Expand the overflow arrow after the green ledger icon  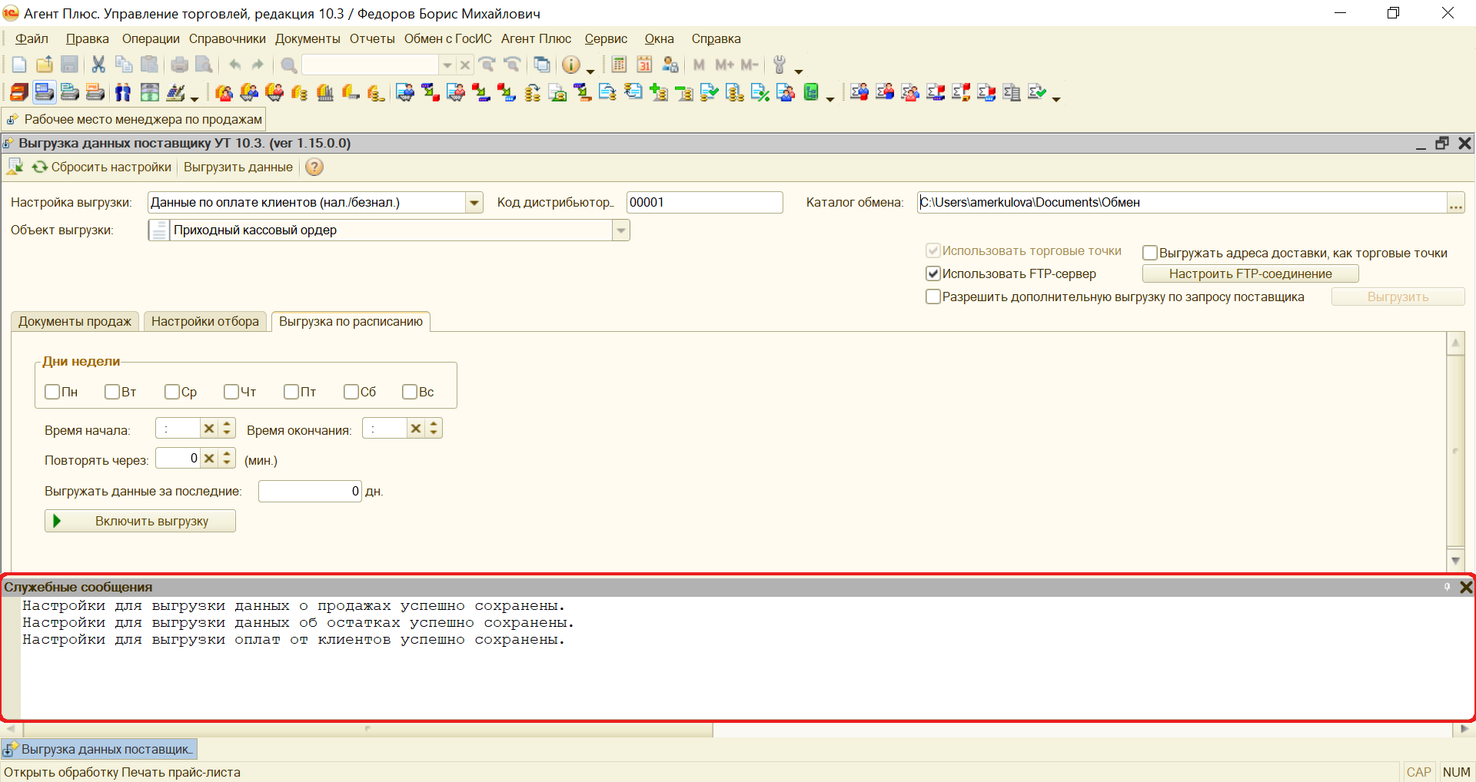830,98
